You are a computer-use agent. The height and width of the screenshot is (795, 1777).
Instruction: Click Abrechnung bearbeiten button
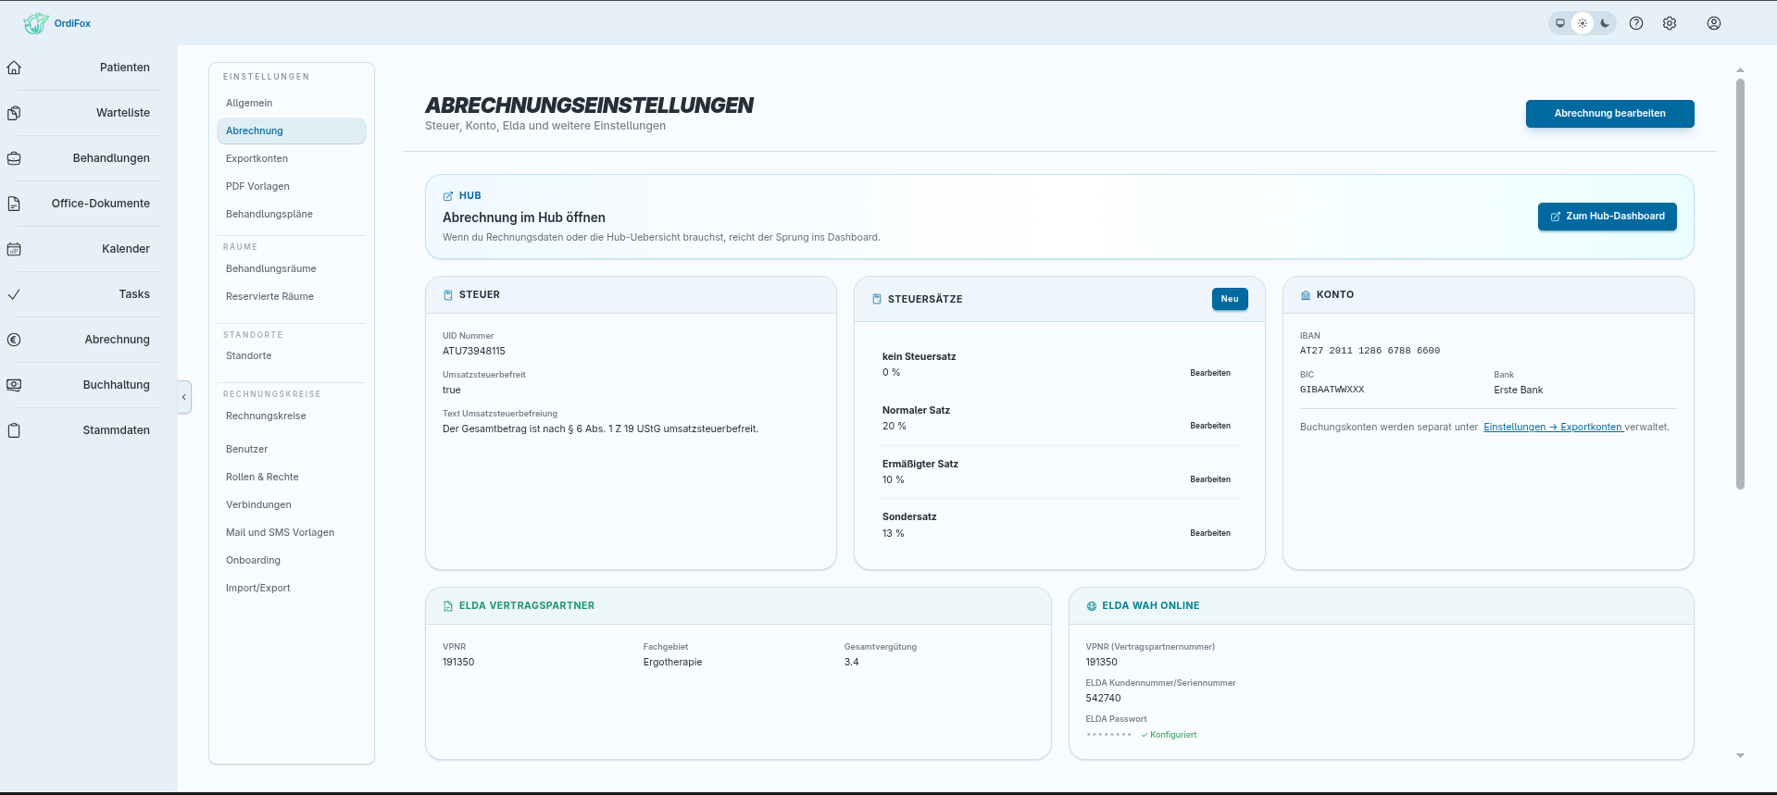1609,113
